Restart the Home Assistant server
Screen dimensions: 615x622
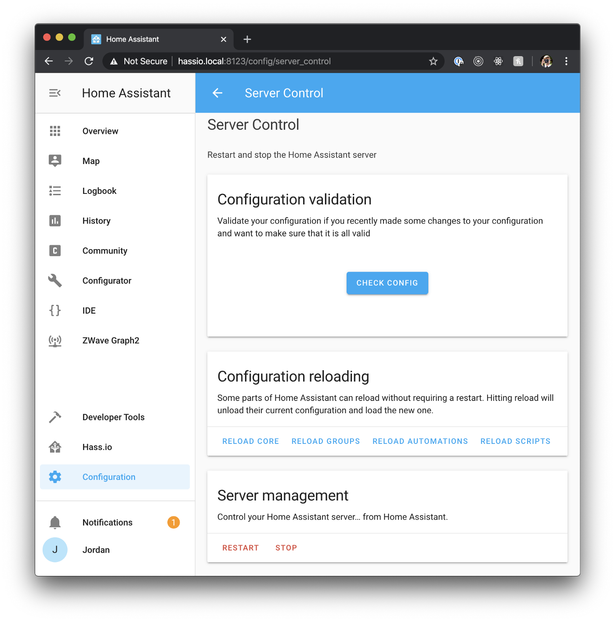tap(240, 547)
